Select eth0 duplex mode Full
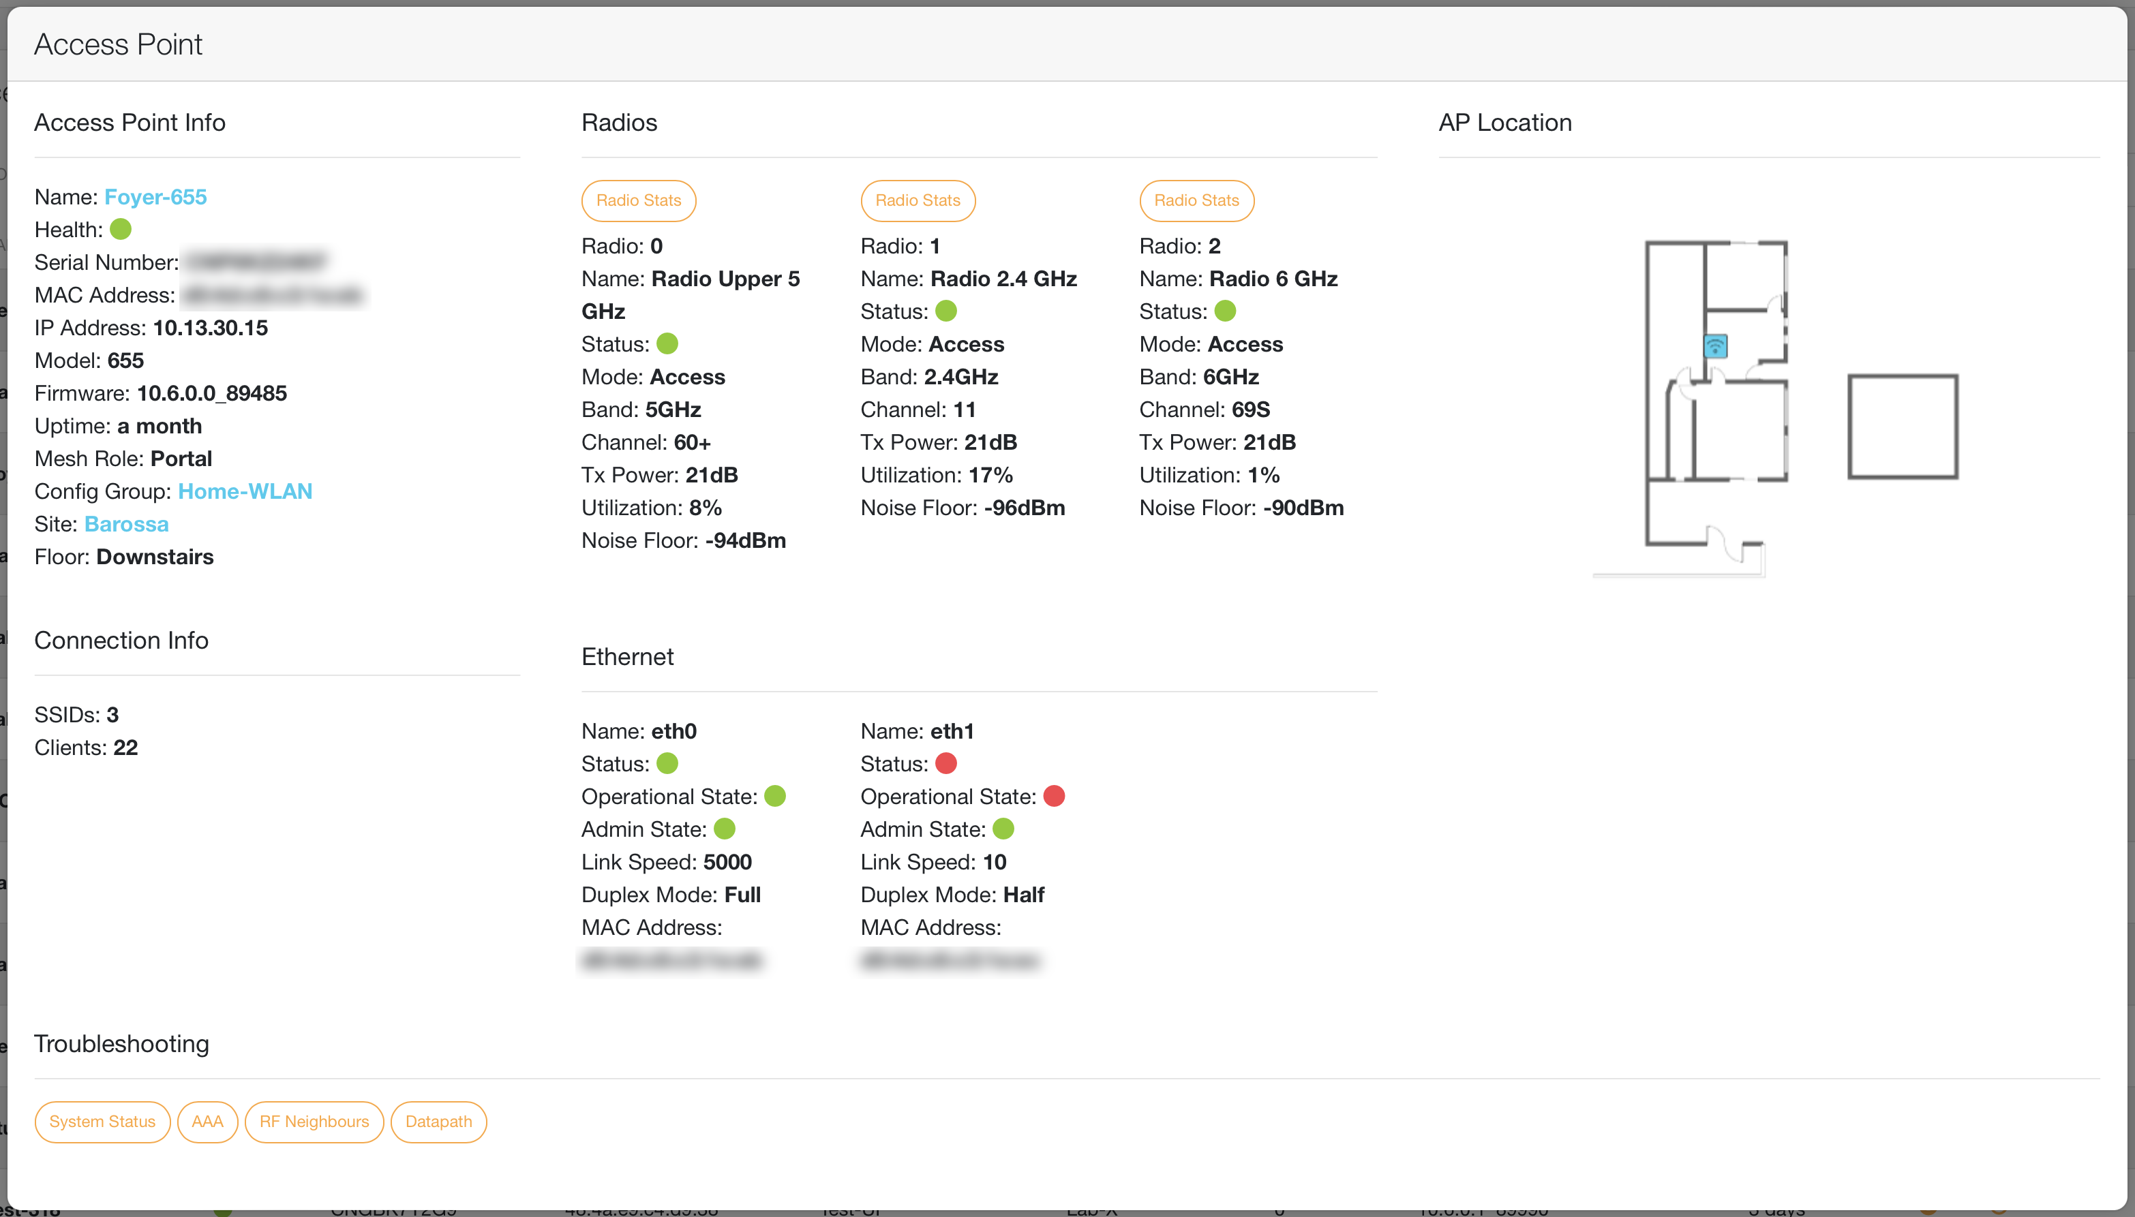The image size is (2135, 1217). click(742, 895)
